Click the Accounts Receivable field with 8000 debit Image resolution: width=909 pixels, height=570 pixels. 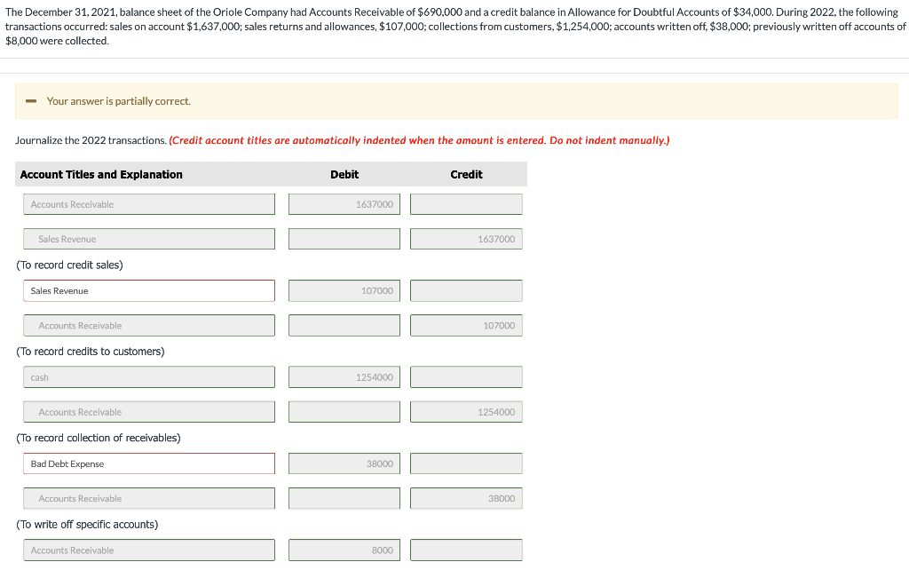[x=149, y=550]
